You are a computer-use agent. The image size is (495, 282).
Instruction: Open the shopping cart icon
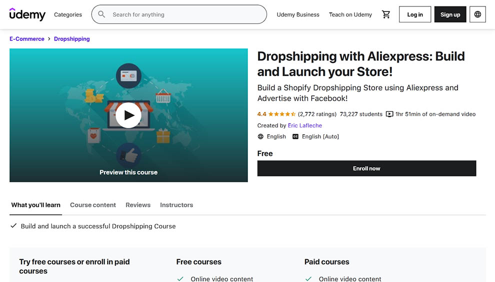coord(386,14)
